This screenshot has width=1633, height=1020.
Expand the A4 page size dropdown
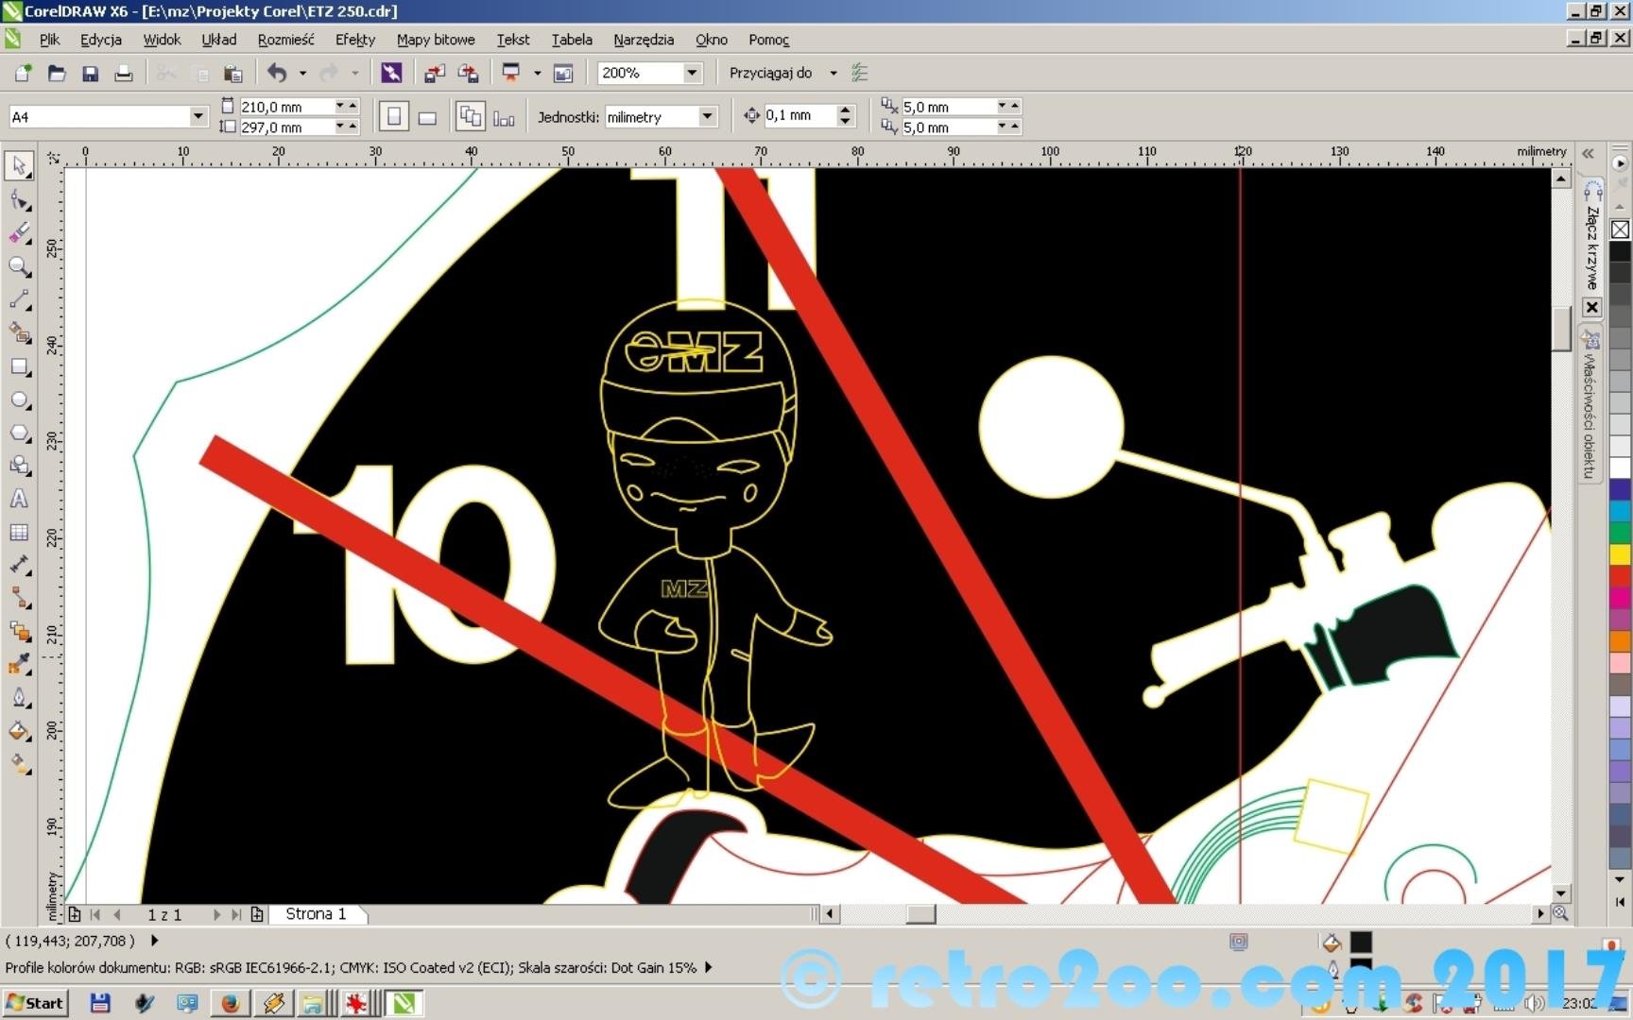tap(198, 116)
